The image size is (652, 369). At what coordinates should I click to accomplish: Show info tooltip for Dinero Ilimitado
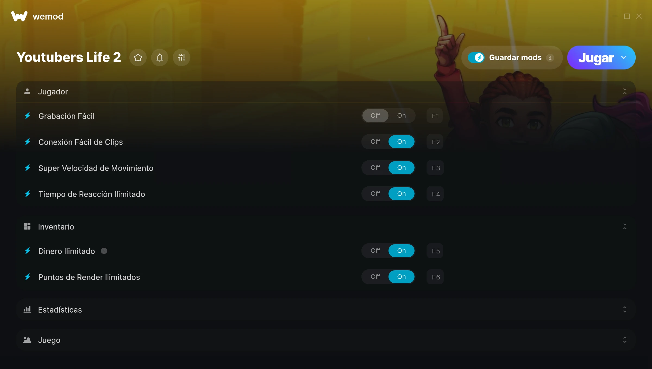coord(104,251)
